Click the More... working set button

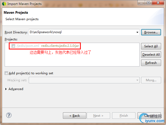pos(151,80)
